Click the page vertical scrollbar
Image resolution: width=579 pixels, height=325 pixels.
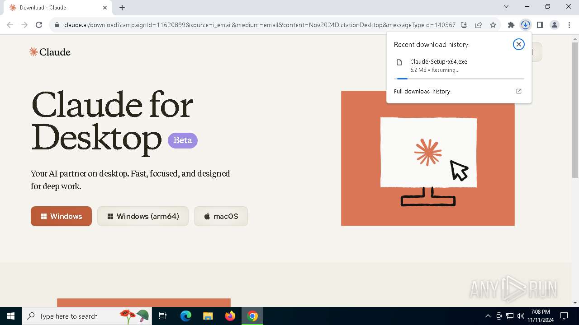tap(575, 110)
